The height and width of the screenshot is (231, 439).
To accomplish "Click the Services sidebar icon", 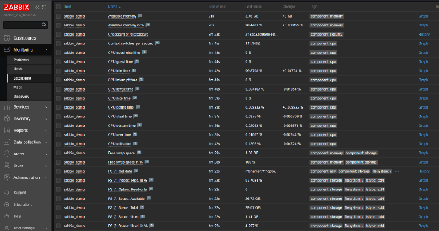I will click(7, 107).
